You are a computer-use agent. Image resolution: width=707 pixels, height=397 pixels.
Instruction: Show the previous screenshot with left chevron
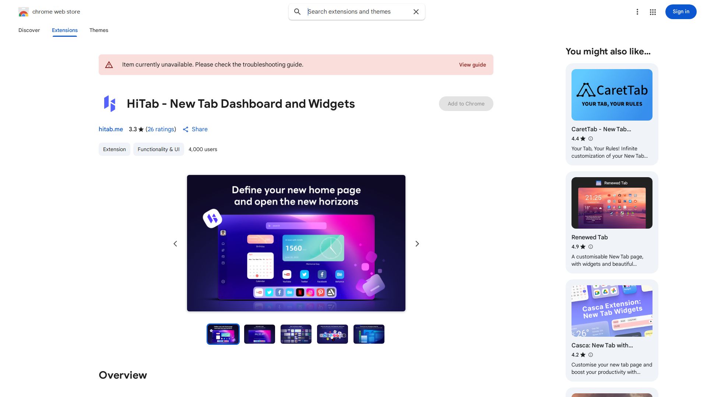pyautogui.click(x=175, y=244)
